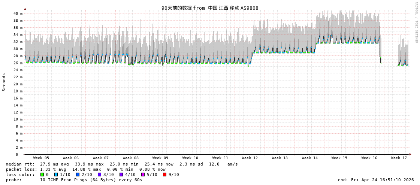Click the red 9/10 loss color swatch
Screen dimensions: 420x185
[x=164, y=175]
